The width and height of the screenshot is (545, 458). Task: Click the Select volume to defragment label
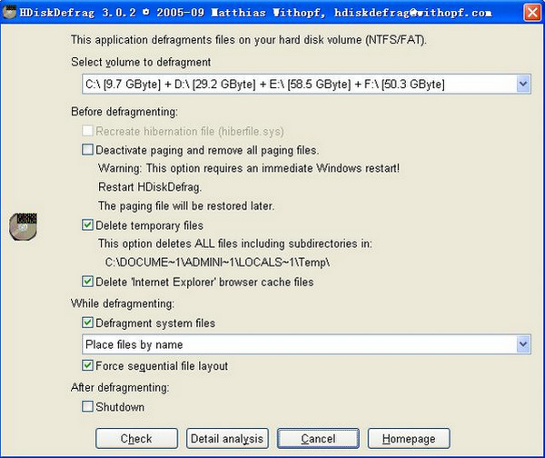pos(141,62)
